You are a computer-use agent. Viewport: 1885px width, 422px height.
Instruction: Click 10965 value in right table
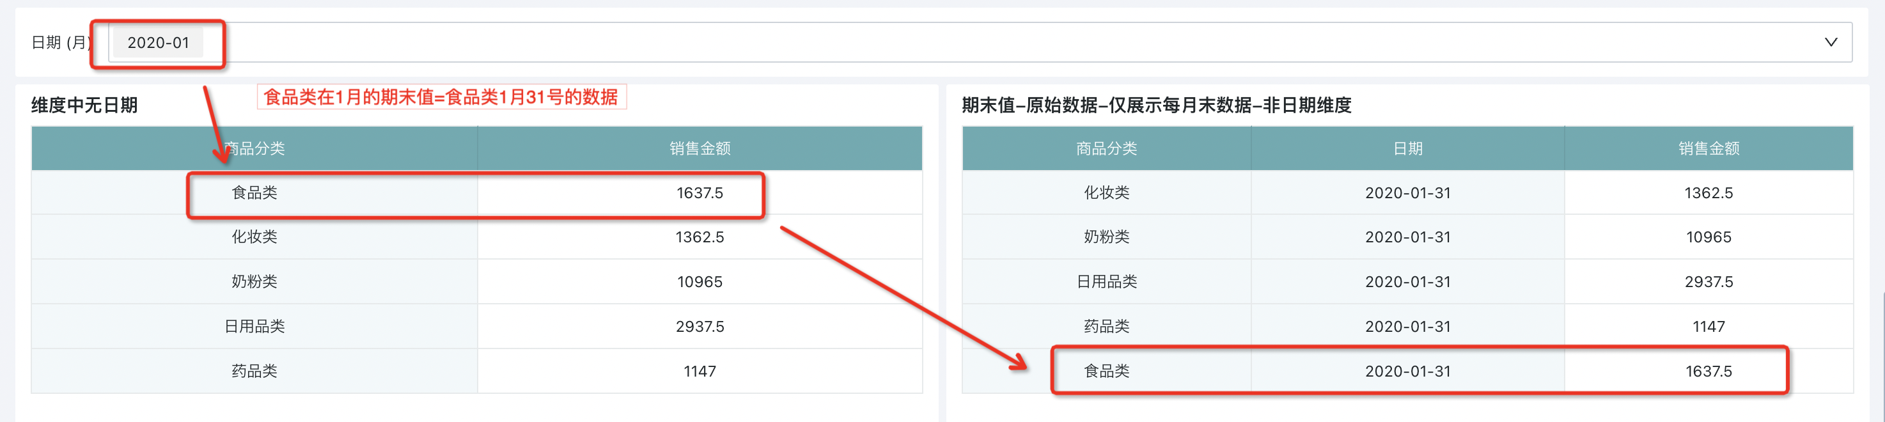point(1709,237)
